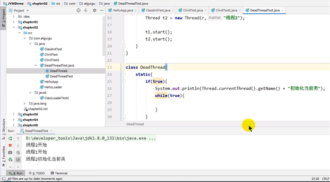This screenshot has height=182, width=330.
Task: Open the Run tool window button
Action: point(16,173)
